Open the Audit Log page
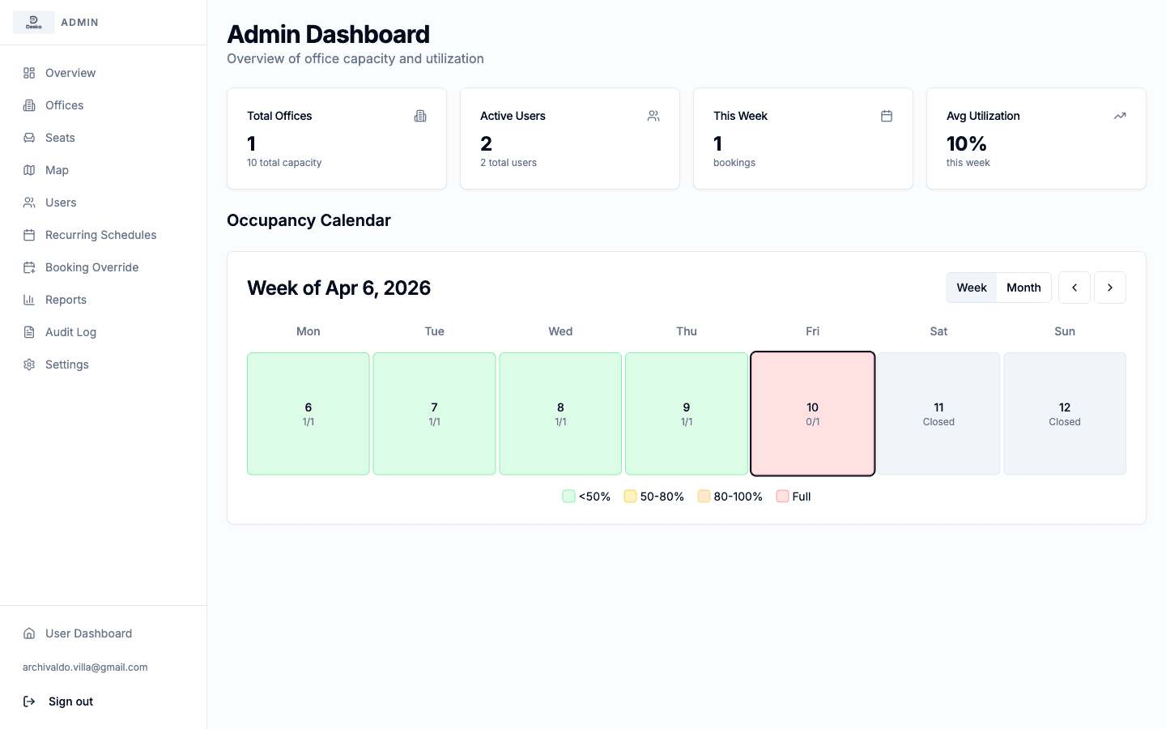The height and width of the screenshot is (729, 1166). coord(70,332)
